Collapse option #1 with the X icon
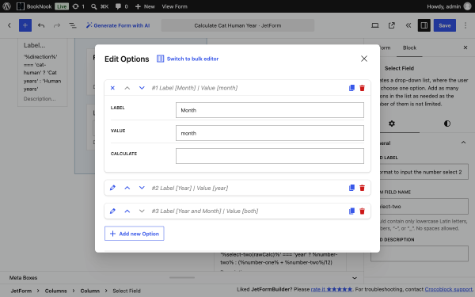Viewport: 475px width, 297px height. (112, 88)
